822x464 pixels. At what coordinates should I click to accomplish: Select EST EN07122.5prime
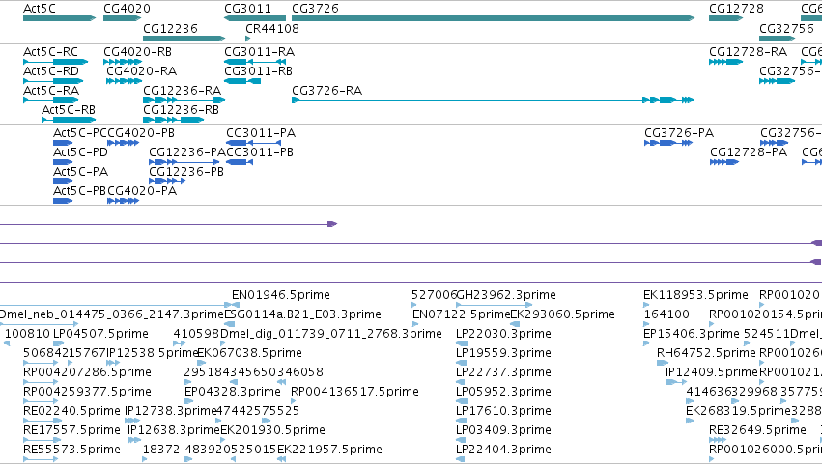462,314
